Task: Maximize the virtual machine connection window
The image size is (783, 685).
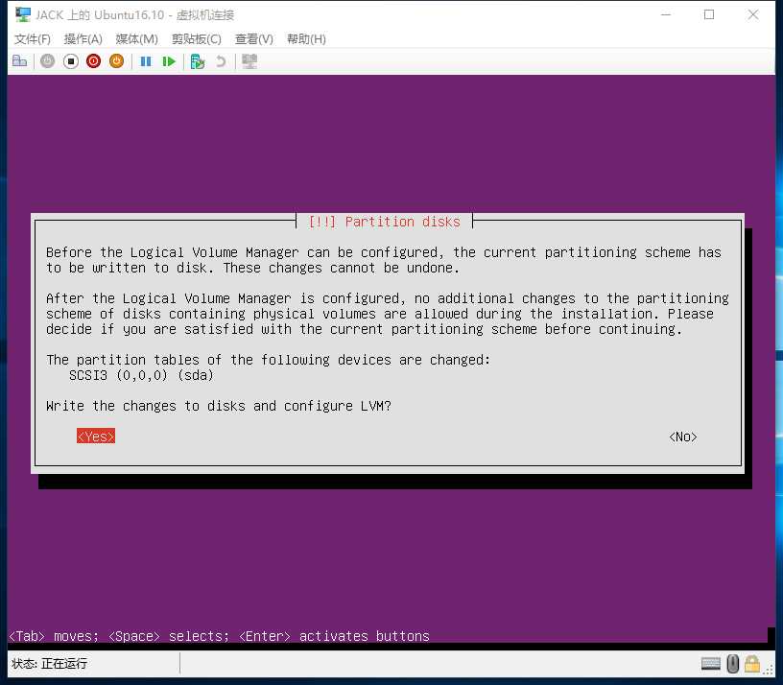Action: (708, 15)
